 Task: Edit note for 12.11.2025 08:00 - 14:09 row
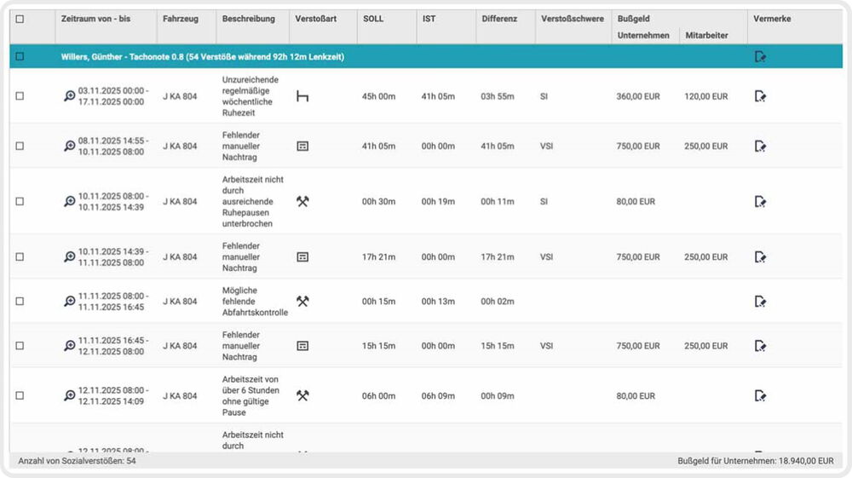click(x=760, y=395)
